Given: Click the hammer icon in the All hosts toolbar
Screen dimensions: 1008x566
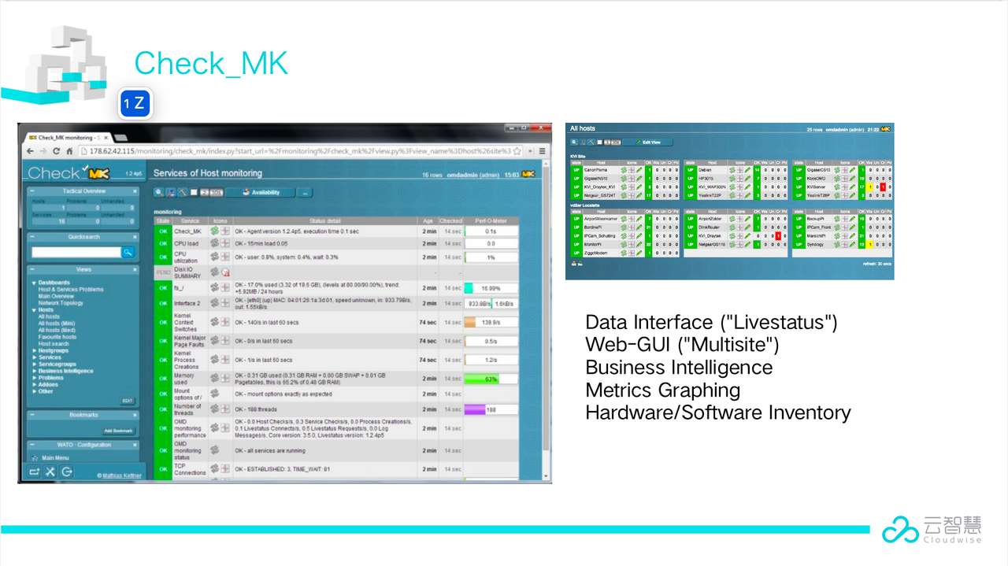Looking at the screenshot, I should tap(591, 142).
